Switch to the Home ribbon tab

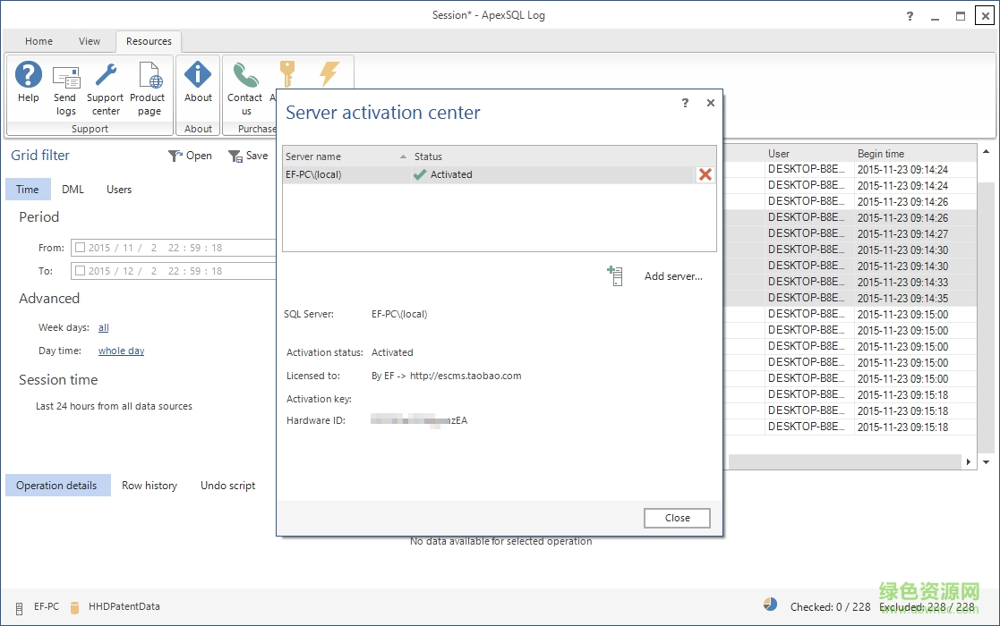pos(38,41)
